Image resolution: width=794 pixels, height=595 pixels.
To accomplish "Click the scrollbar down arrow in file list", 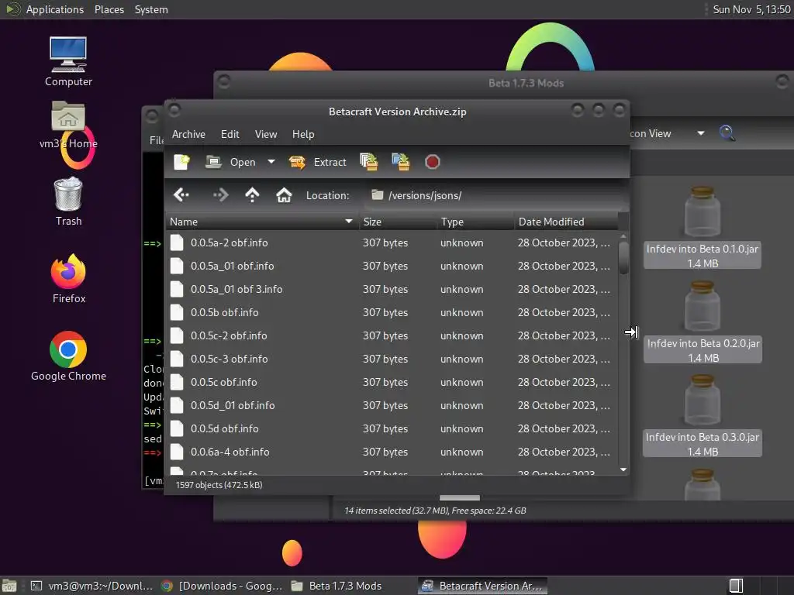I will (x=623, y=469).
